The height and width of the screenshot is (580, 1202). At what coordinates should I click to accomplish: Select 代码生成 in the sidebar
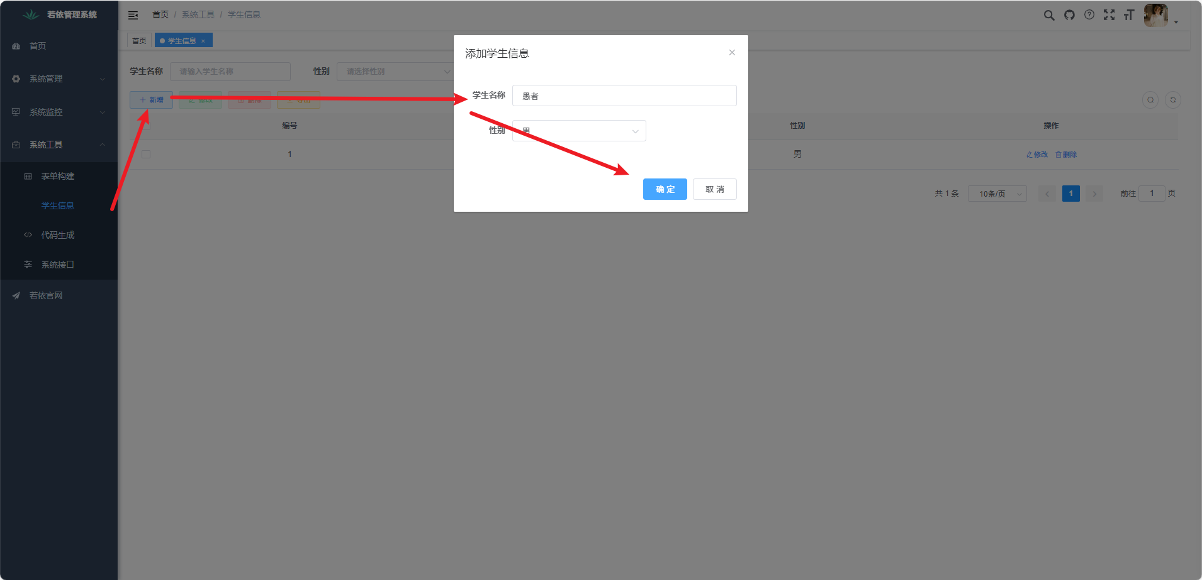[x=58, y=235]
